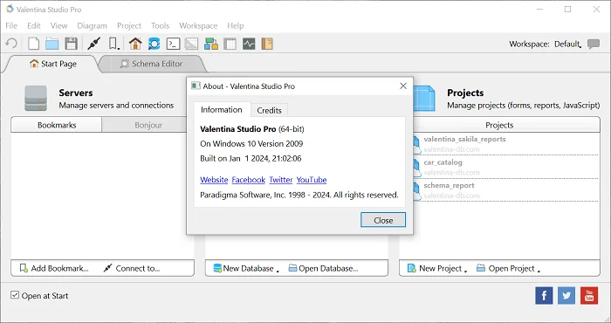Follow the Facebook link in About dialog

[x=248, y=180]
